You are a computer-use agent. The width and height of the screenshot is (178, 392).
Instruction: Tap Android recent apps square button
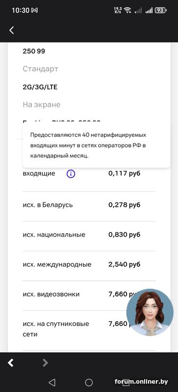click(x=126, y=382)
